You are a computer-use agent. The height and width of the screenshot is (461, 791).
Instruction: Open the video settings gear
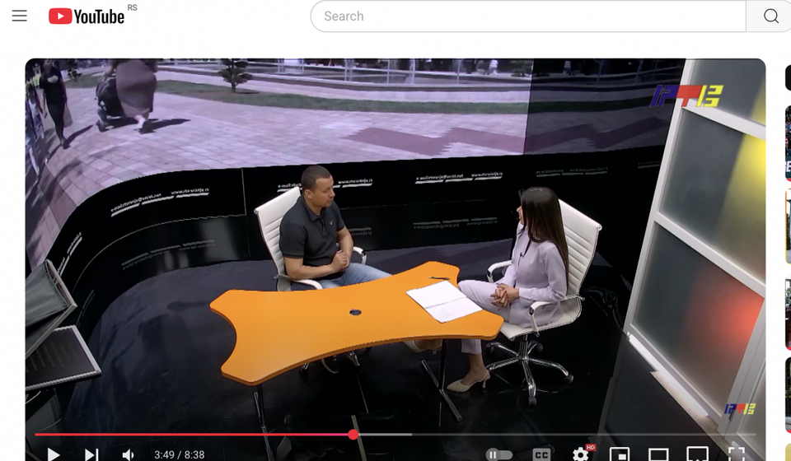(581, 454)
